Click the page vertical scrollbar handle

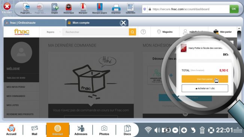pos(239,41)
